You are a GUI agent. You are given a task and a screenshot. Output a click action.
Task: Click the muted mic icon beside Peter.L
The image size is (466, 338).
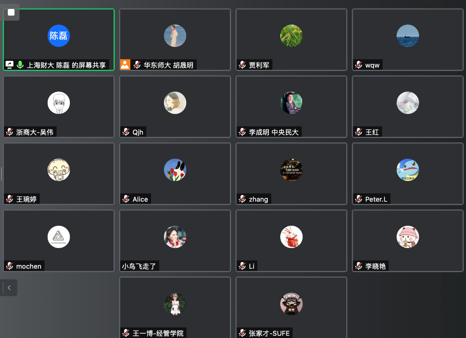coord(359,199)
